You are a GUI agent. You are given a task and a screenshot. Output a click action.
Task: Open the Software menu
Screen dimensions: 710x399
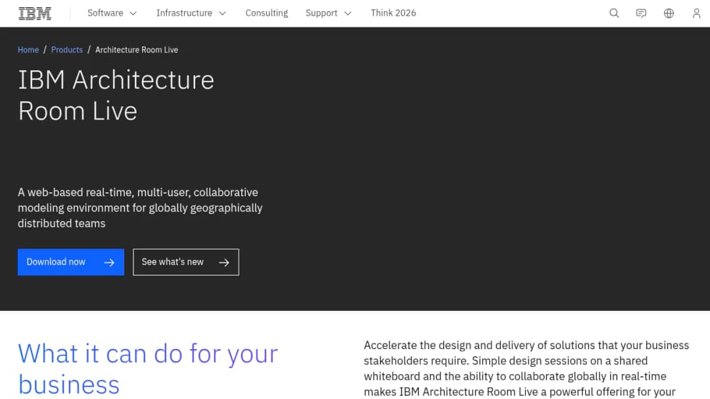(112, 13)
